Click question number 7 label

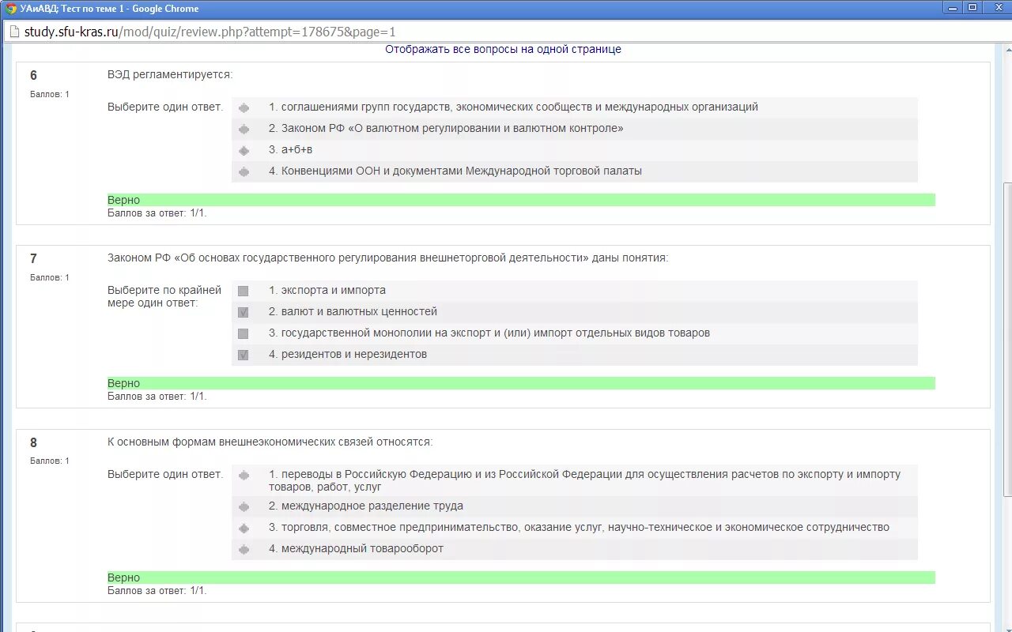tap(33, 259)
